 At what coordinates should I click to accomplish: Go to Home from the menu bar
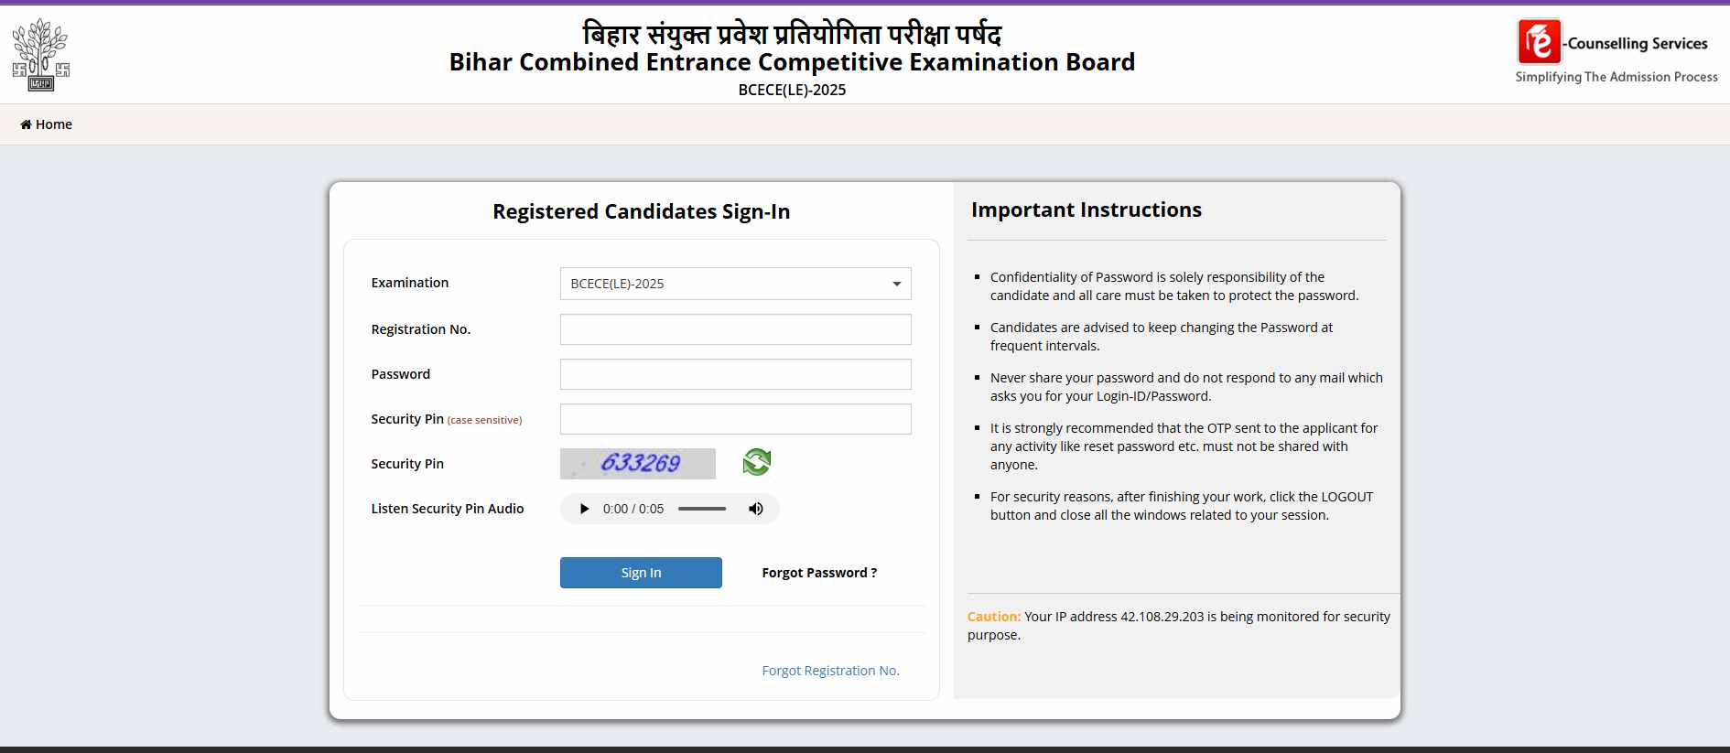click(x=46, y=124)
